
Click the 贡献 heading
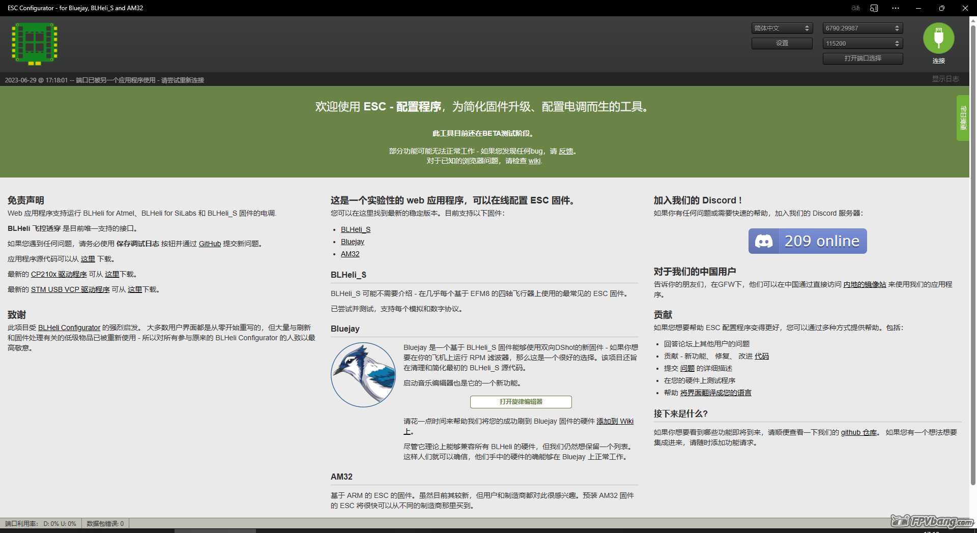point(663,315)
